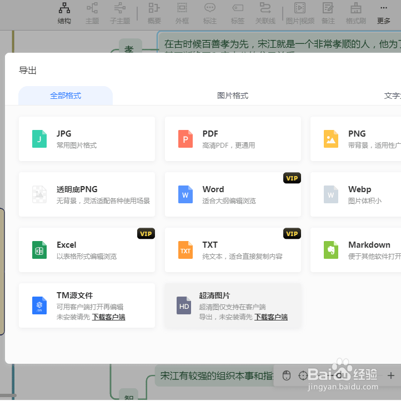Choose the Word export option
This screenshot has height=401, width=401.
coord(233,194)
